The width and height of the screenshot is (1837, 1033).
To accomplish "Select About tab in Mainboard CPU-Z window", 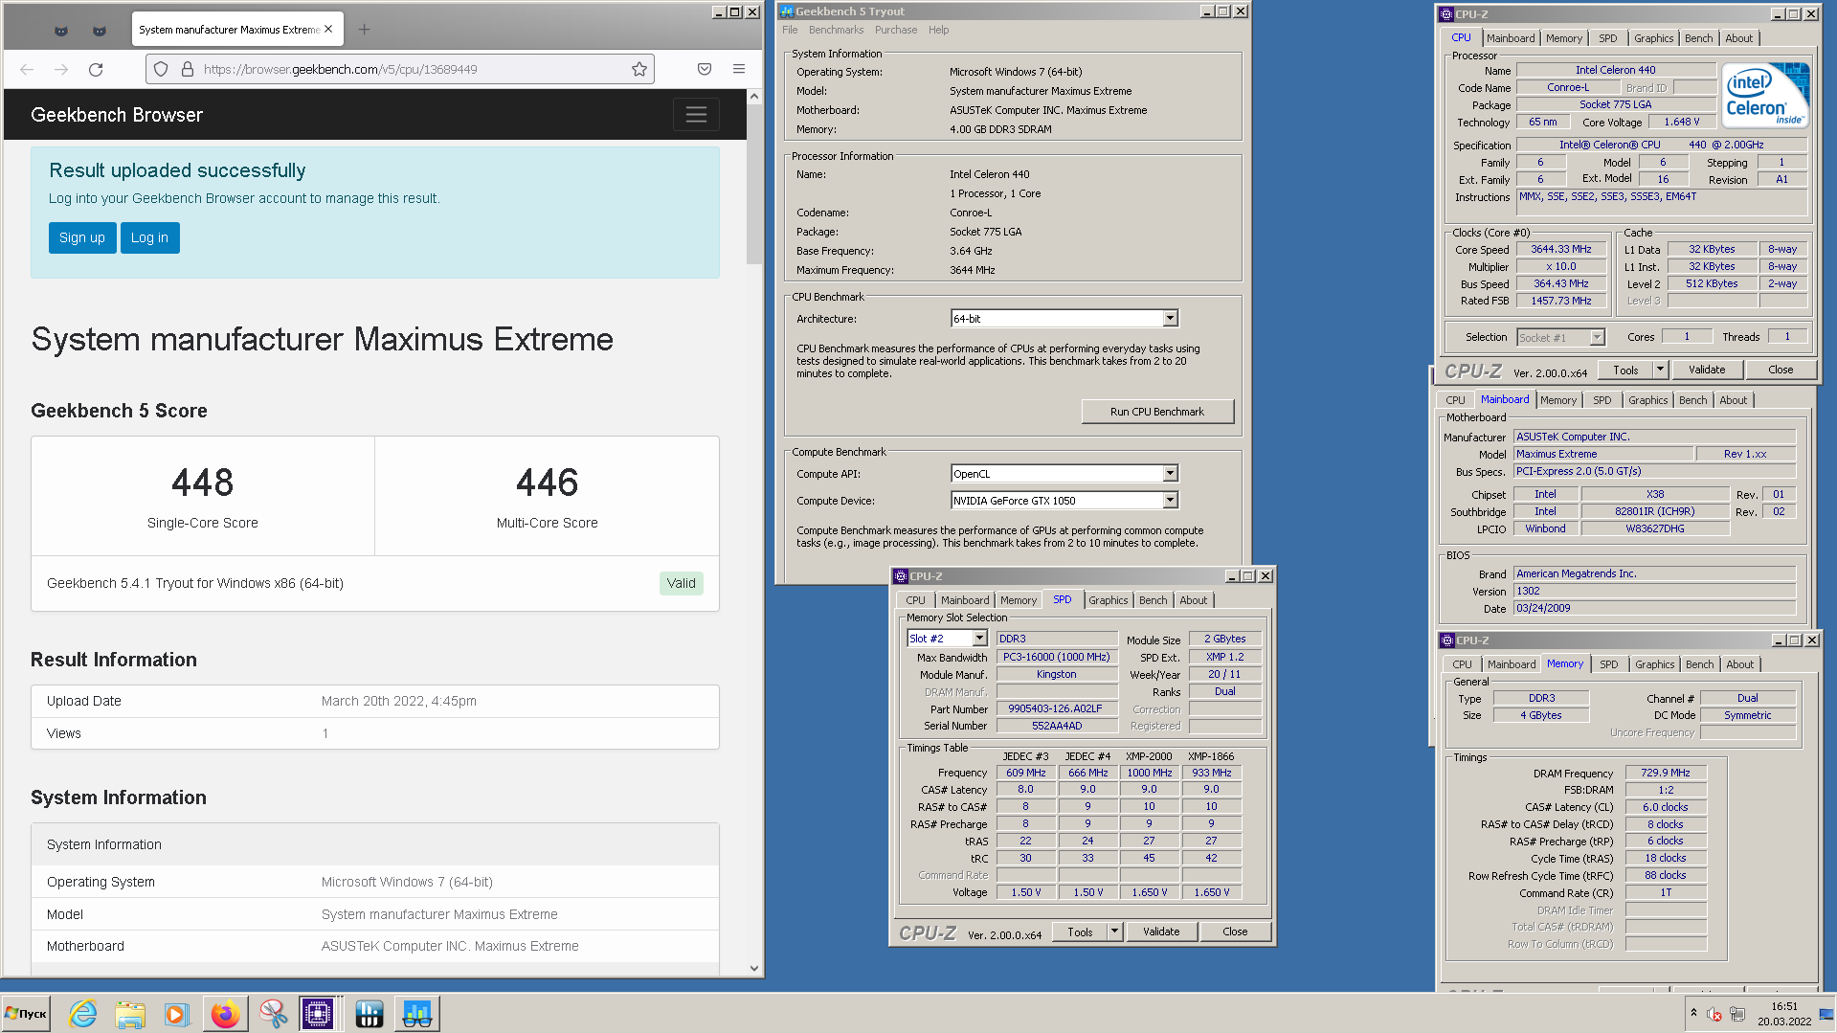I will pyautogui.click(x=1734, y=400).
